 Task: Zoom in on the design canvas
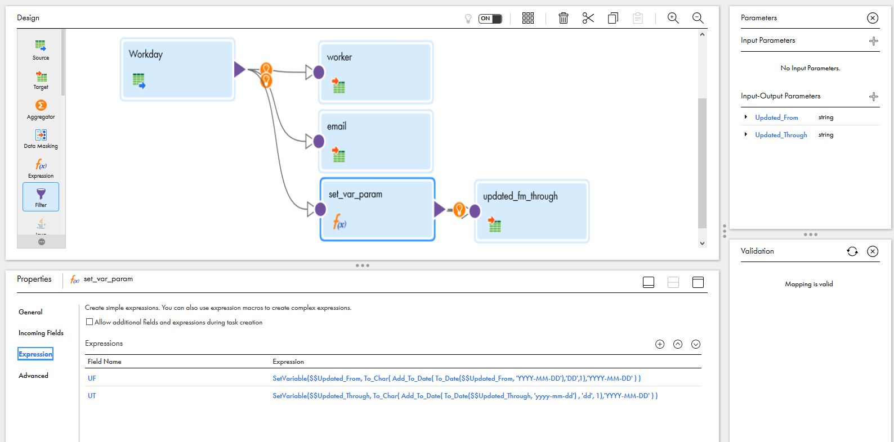pos(673,18)
